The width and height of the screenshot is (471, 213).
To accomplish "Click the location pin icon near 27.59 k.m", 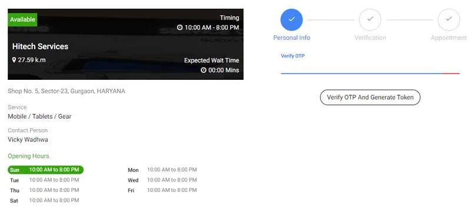I will tap(14, 60).
